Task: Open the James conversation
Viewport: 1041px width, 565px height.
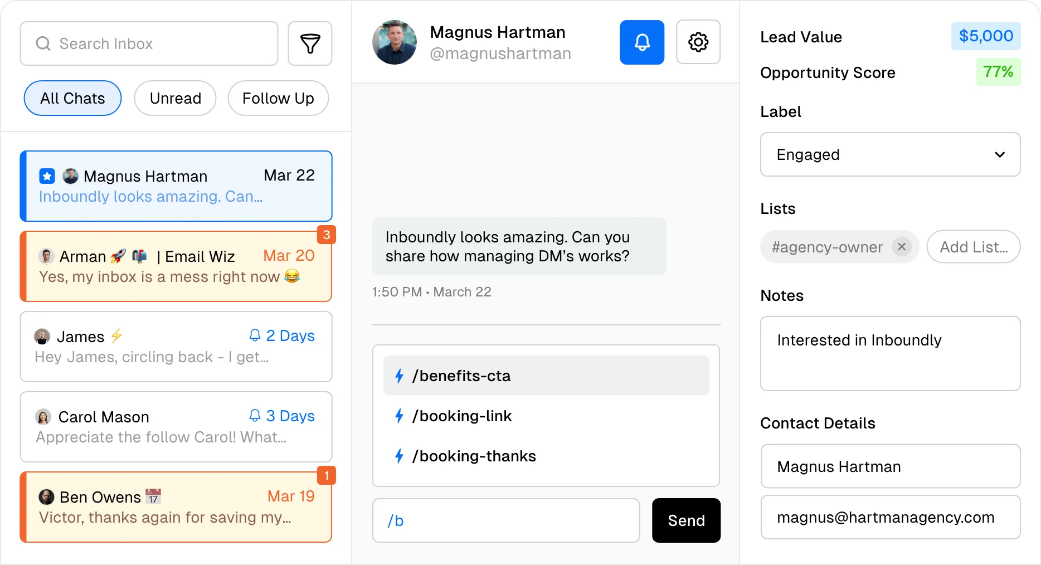Action: coord(176,347)
